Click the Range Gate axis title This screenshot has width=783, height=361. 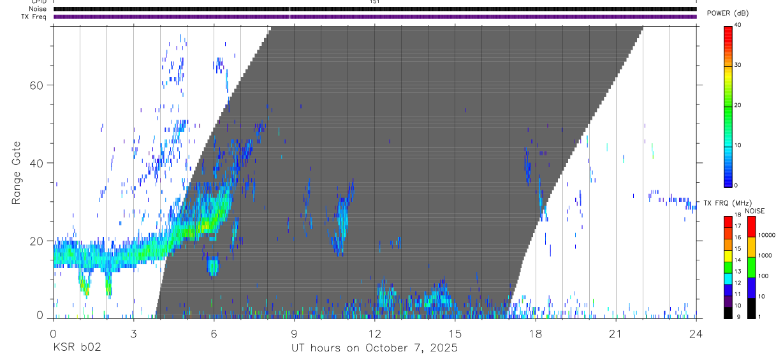(x=18, y=173)
